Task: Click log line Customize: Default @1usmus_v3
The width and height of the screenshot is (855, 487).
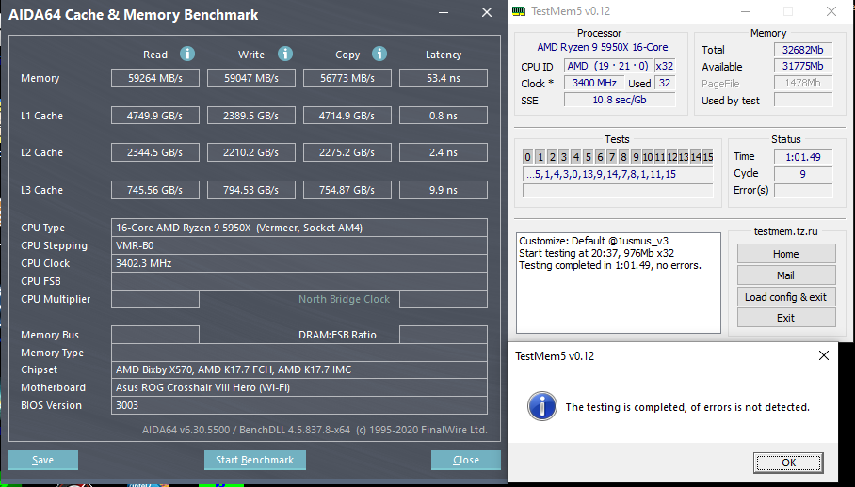Action: click(594, 241)
